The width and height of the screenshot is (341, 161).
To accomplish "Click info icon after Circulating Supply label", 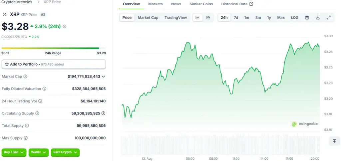I will coord(37,113).
